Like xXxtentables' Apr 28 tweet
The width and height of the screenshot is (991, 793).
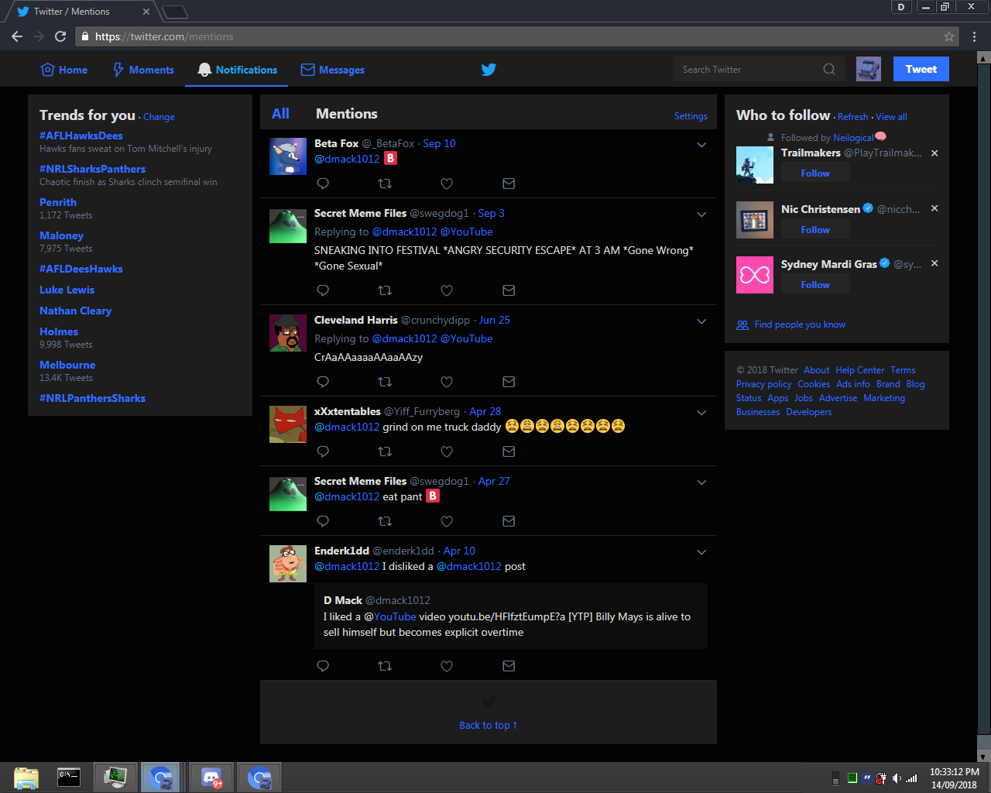point(447,451)
